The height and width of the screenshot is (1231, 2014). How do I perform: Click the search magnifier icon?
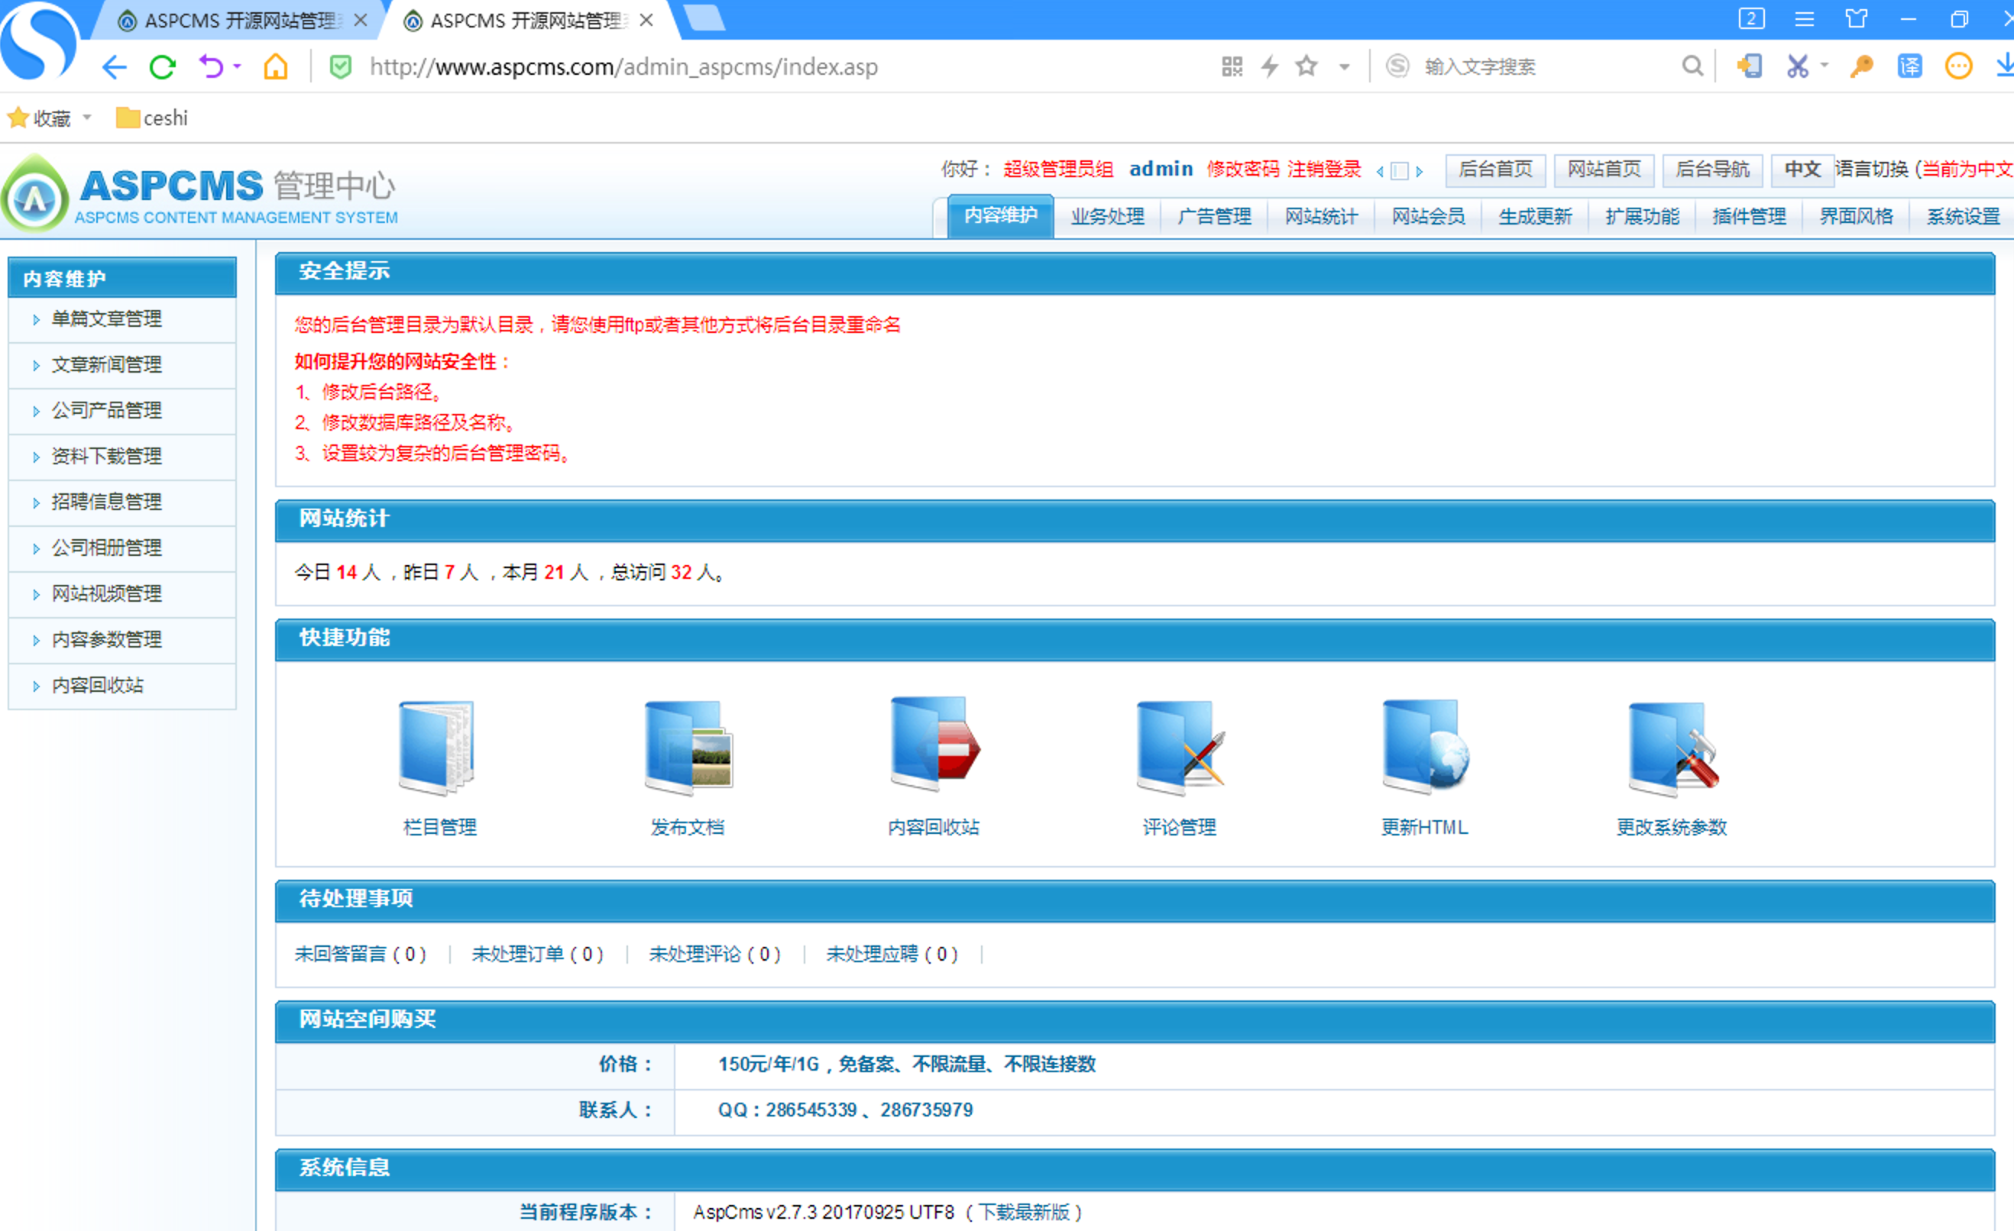coord(1692,66)
